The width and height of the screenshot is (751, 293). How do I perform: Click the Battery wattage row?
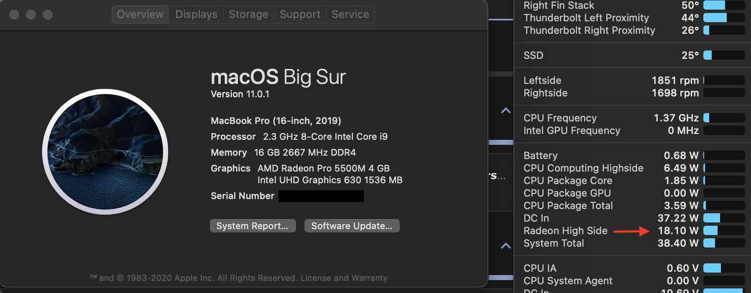point(540,156)
